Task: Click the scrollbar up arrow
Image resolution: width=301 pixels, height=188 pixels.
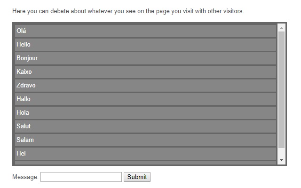Action: click(x=281, y=28)
